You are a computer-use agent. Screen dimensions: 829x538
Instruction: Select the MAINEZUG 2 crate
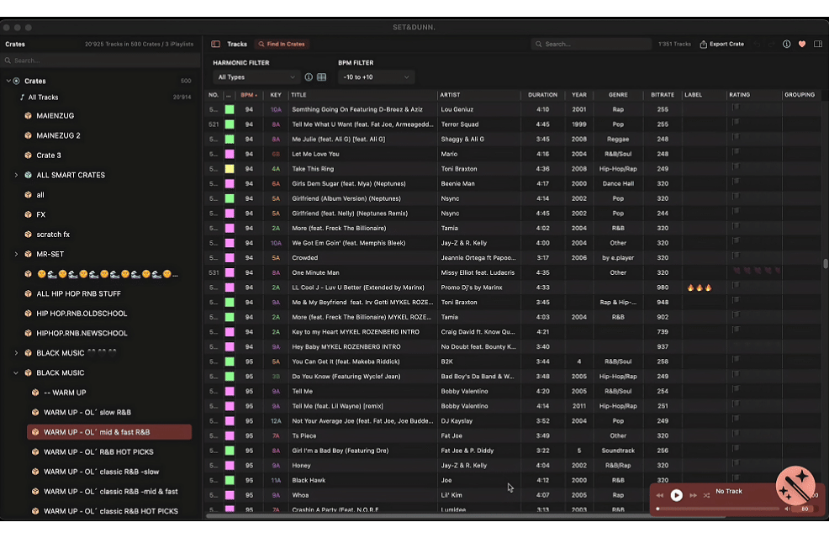tap(58, 135)
